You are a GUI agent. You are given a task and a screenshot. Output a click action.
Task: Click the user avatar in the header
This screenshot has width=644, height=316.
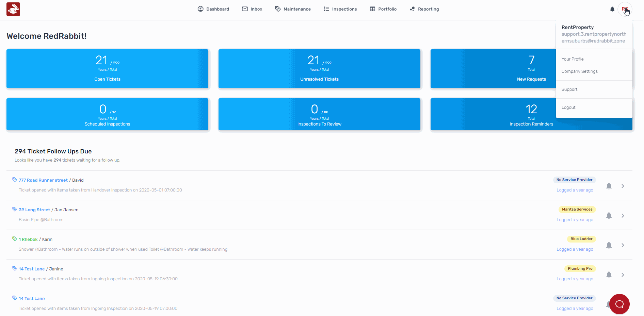tap(625, 9)
